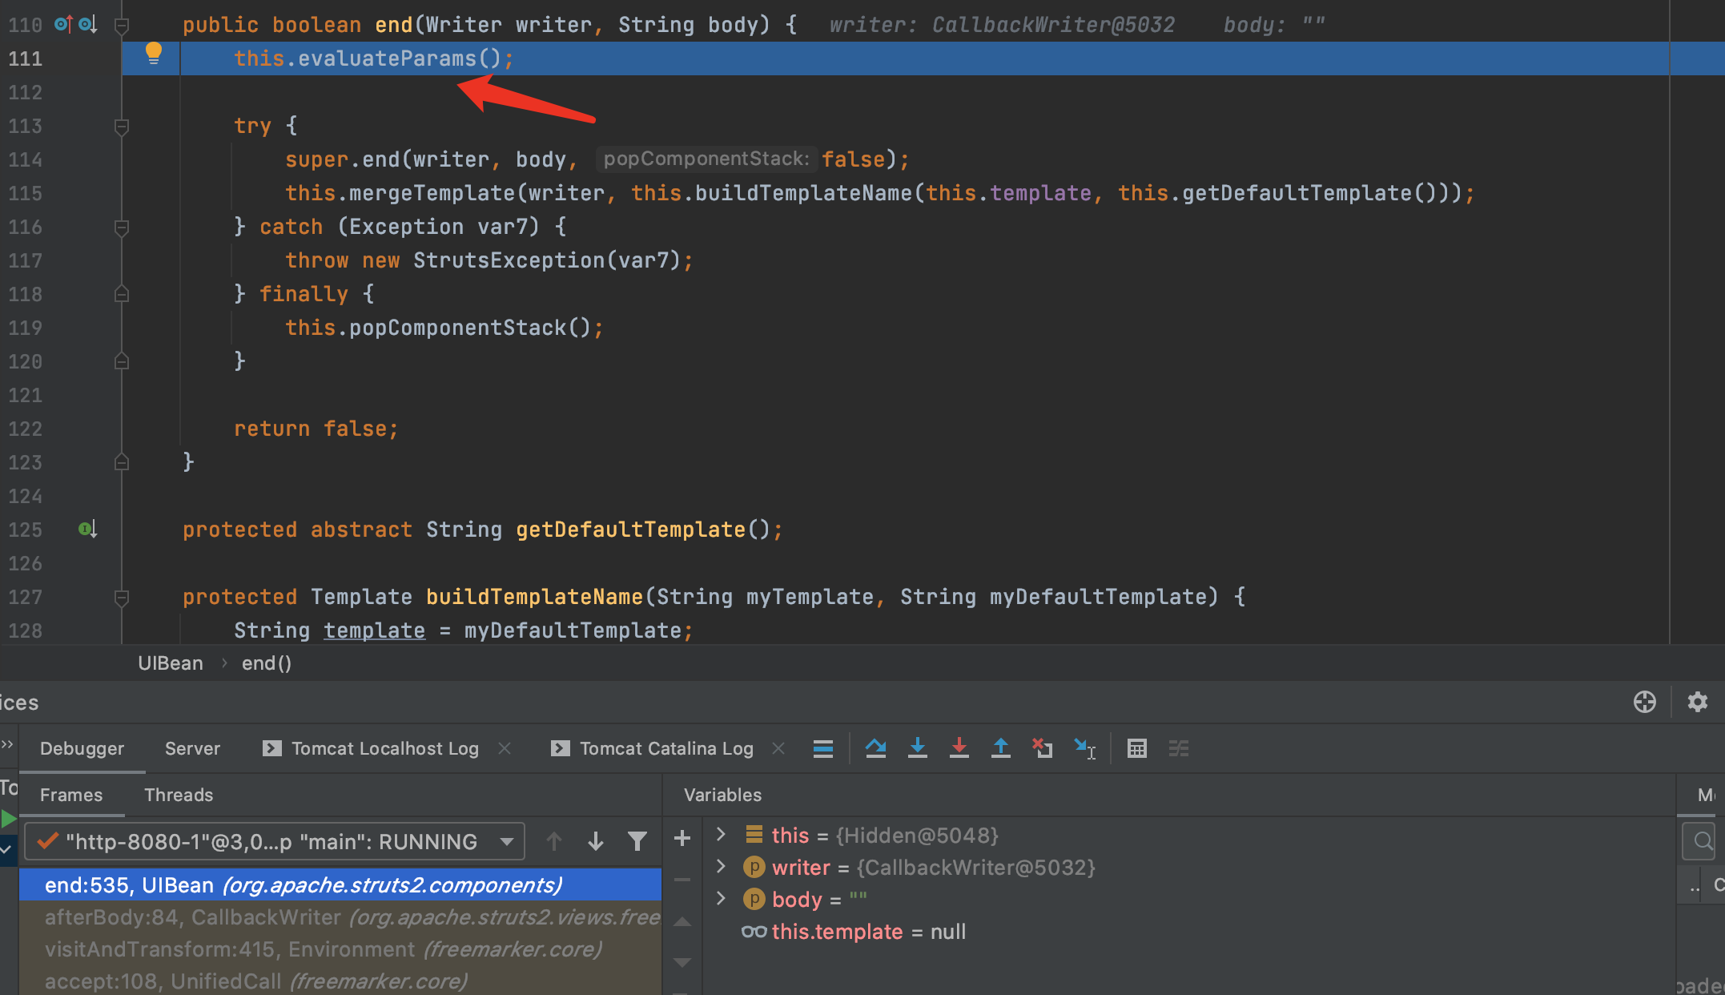Select the afterBody:84, CallbackWriter stack frame
This screenshot has width=1725, height=995.
click(x=340, y=916)
